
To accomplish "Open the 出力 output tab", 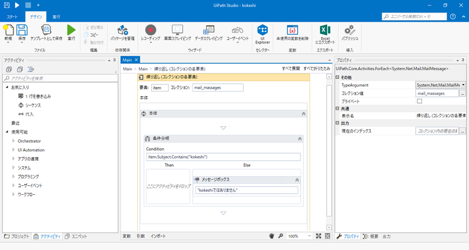I will click(386, 237).
